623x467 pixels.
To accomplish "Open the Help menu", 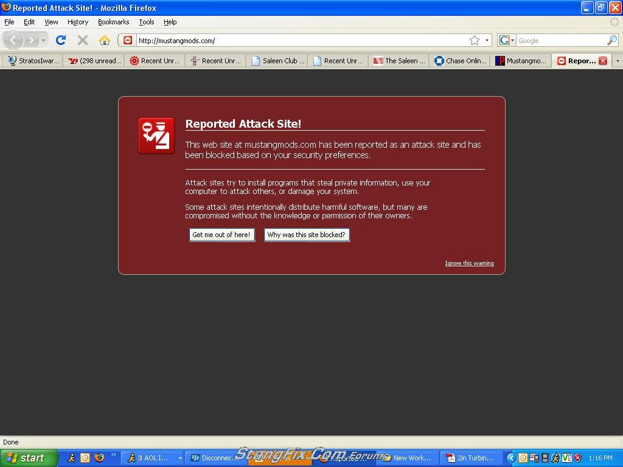I will pos(170,22).
